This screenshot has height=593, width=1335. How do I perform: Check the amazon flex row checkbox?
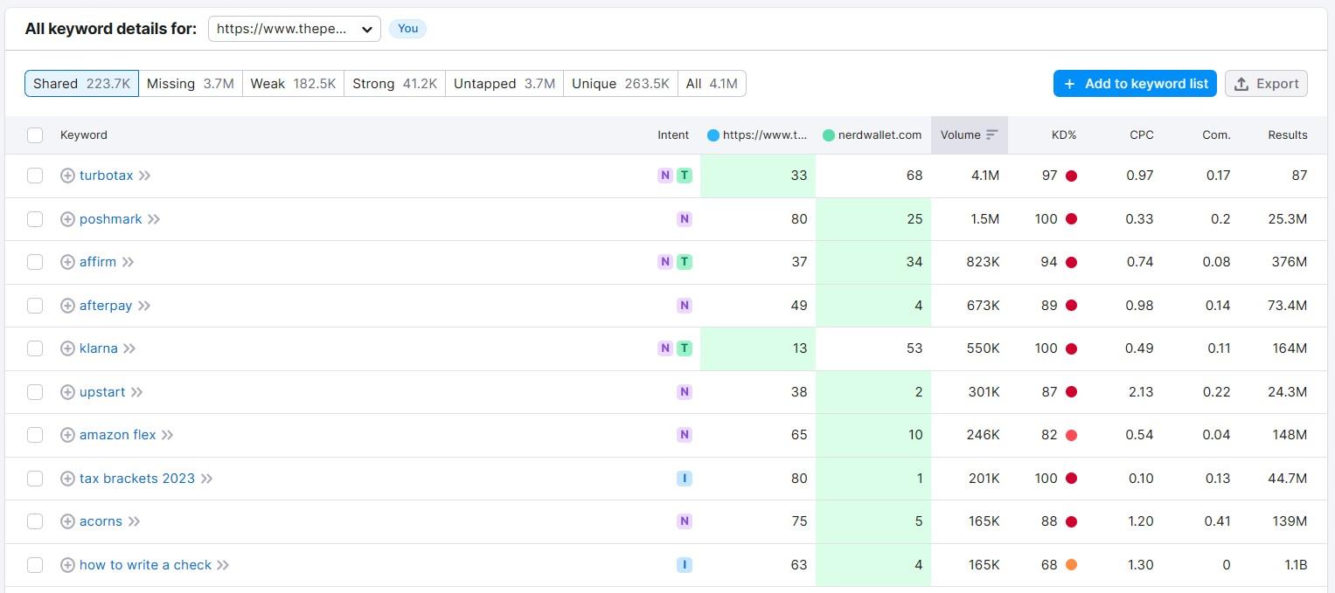[35, 435]
